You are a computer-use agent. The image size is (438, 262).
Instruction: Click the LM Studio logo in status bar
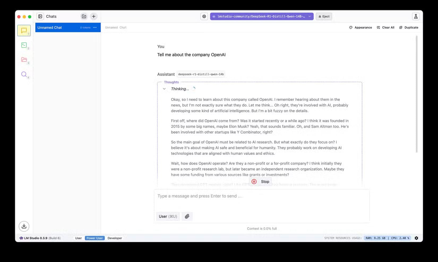pyautogui.click(x=21, y=238)
